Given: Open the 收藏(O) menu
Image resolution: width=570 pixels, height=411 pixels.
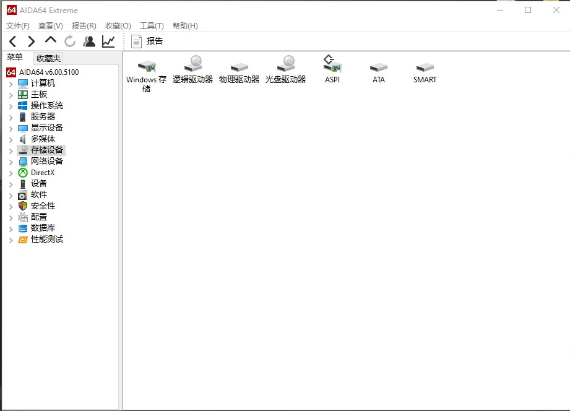Looking at the screenshot, I should coord(118,26).
